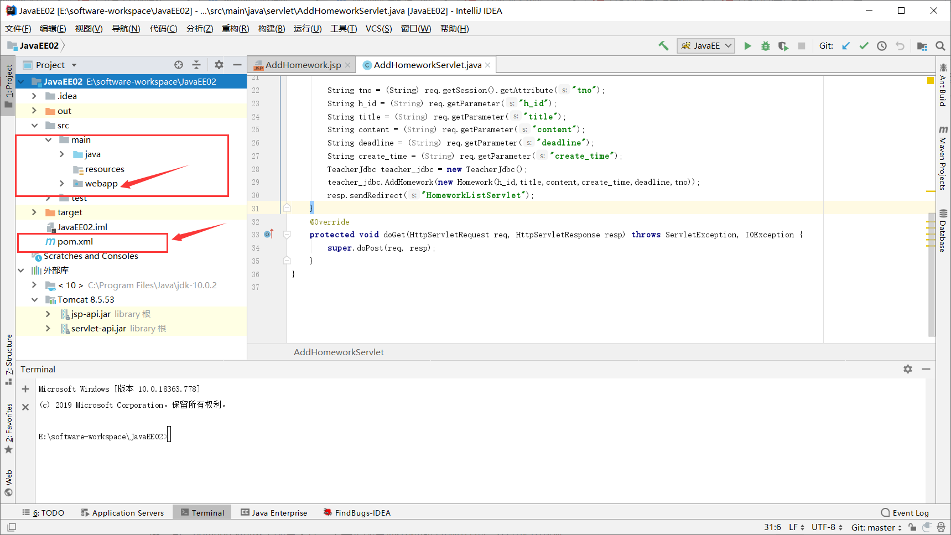Expand the target folder

tap(34, 212)
